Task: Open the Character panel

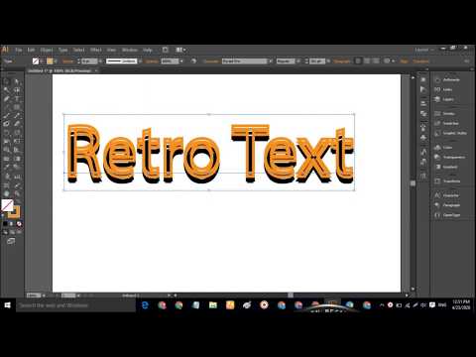Action: tap(448, 195)
